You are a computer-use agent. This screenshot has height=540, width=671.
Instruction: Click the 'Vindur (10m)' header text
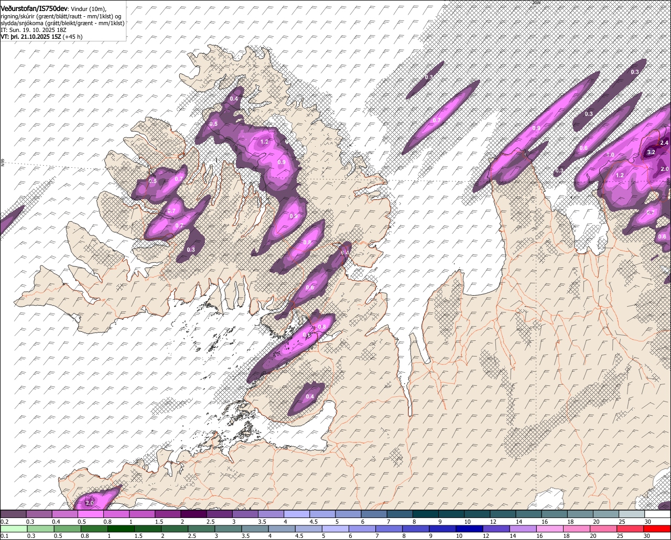[x=88, y=8]
